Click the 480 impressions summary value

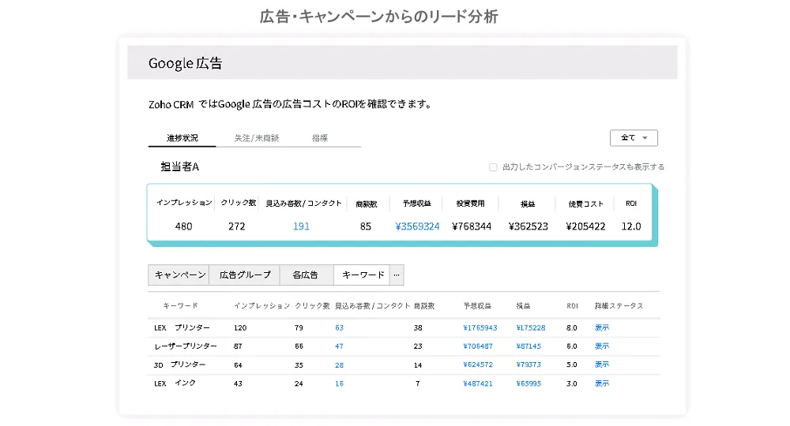183,226
